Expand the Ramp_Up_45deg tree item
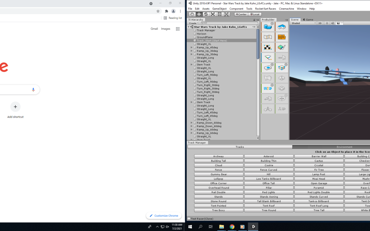The height and width of the screenshot is (231, 370). 192,47
